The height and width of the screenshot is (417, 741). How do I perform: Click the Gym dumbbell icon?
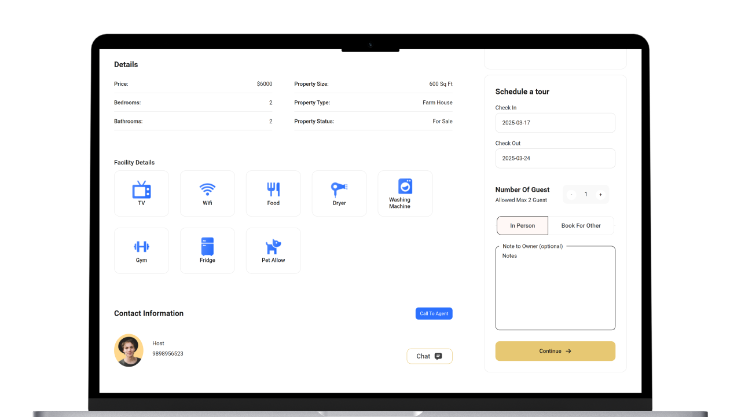click(x=141, y=247)
